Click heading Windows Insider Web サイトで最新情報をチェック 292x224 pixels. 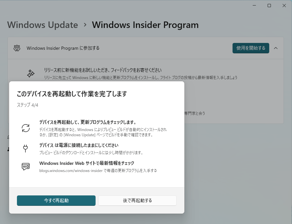(x=87, y=163)
